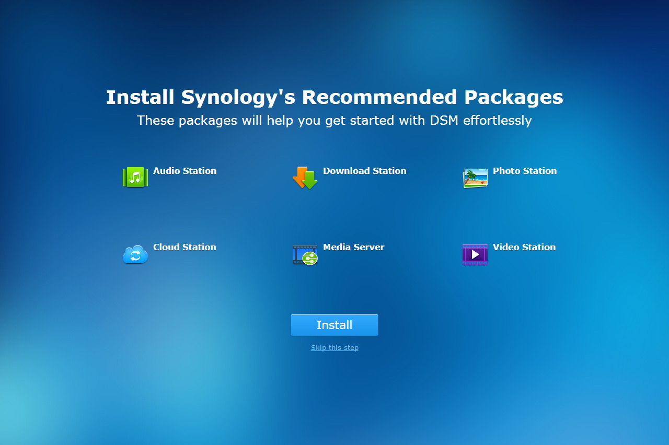Select the purple Video Station play icon
Screen dimensions: 669x445
click(x=475, y=254)
